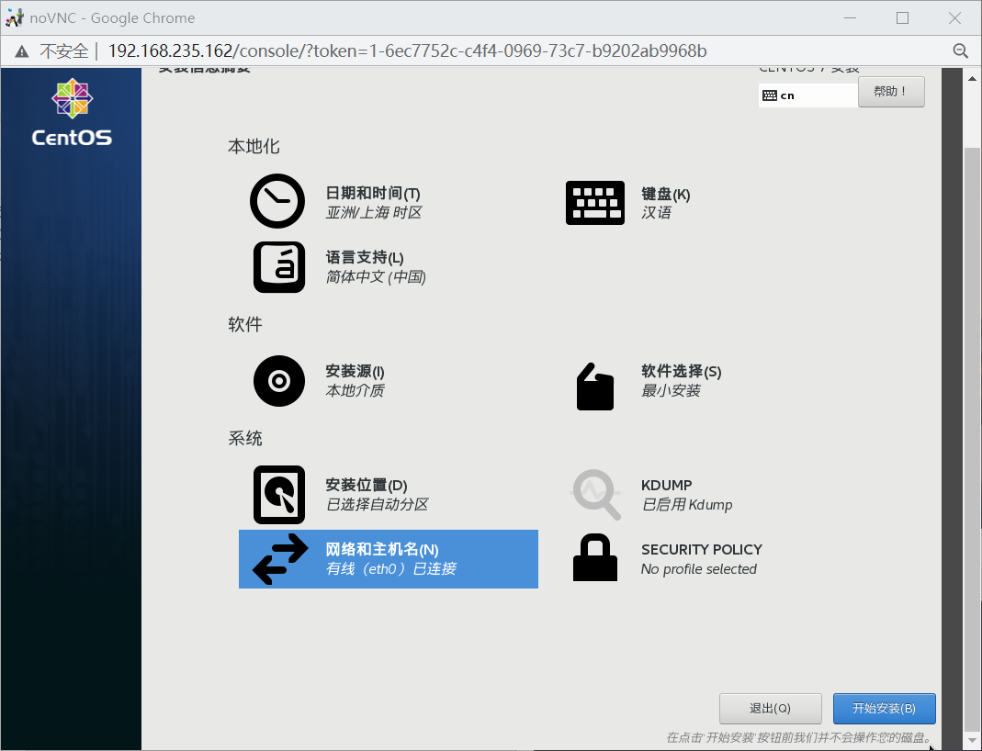Click Chrome zoom magnifier icon
Image resolution: width=982 pixels, height=751 pixels.
[x=961, y=50]
